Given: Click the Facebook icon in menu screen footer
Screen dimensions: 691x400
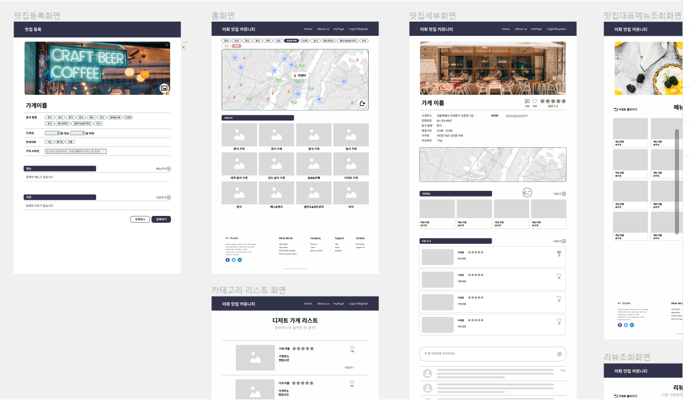Looking at the screenshot, I should pos(620,324).
